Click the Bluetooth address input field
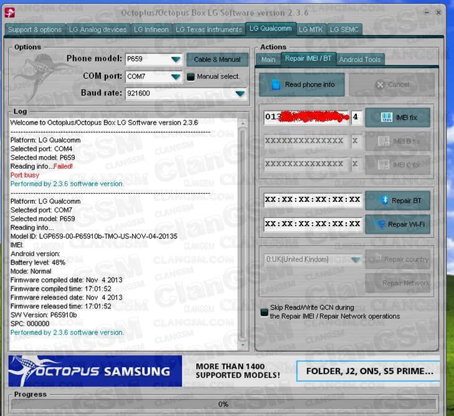The height and width of the screenshot is (416, 454). pos(313,200)
